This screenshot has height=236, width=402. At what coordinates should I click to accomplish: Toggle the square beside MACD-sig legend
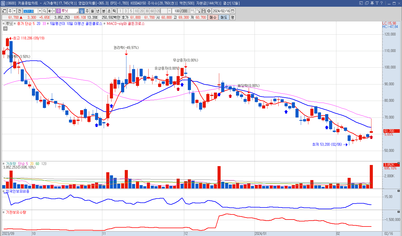(105, 24)
